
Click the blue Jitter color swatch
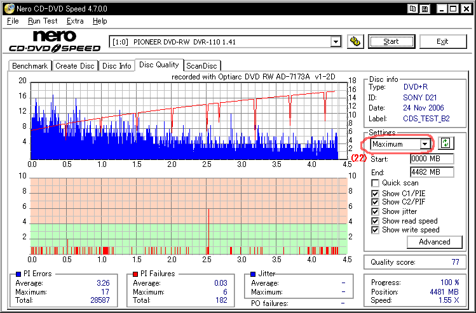tap(253, 274)
